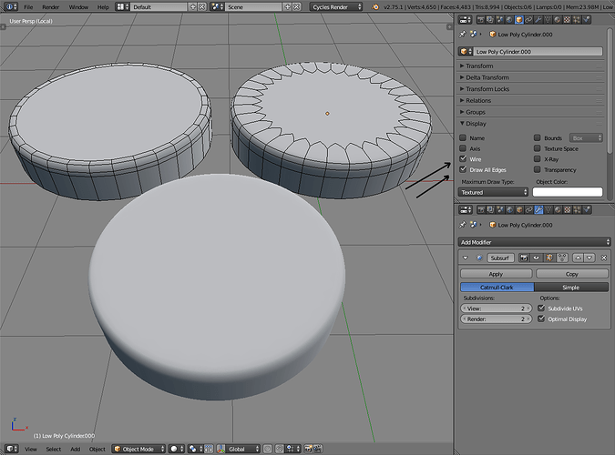Enable X-Ray checkbox
The width and height of the screenshot is (615, 455).
[x=538, y=159]
